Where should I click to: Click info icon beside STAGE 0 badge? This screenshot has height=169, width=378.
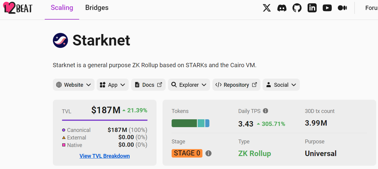[208, 153]
